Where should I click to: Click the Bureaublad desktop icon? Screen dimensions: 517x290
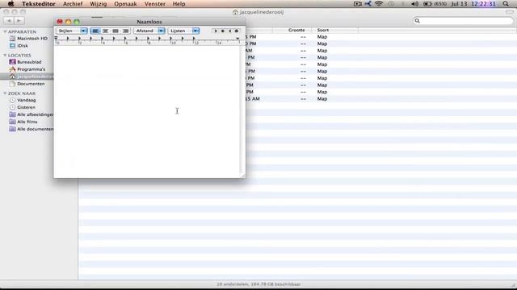coord(13,62)
